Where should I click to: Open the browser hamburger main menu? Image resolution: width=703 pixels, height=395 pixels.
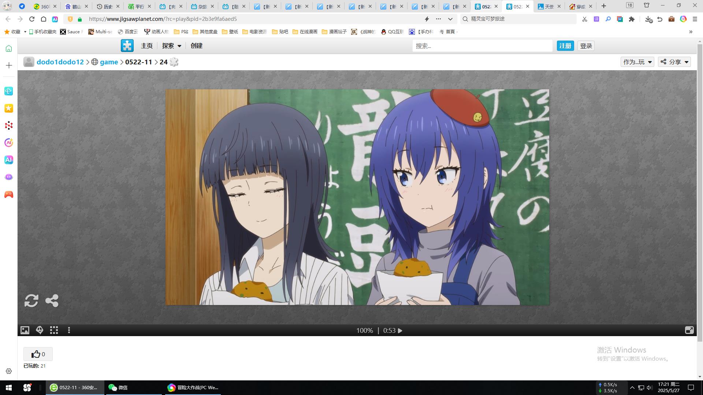pos(695,19)
